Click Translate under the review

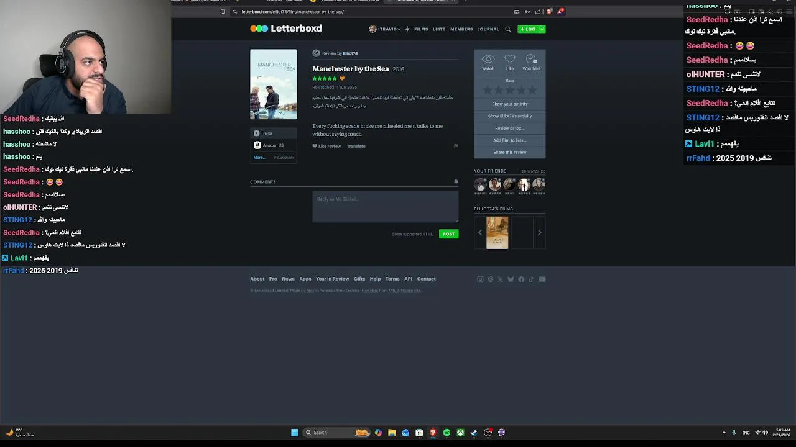click(356, 146)
